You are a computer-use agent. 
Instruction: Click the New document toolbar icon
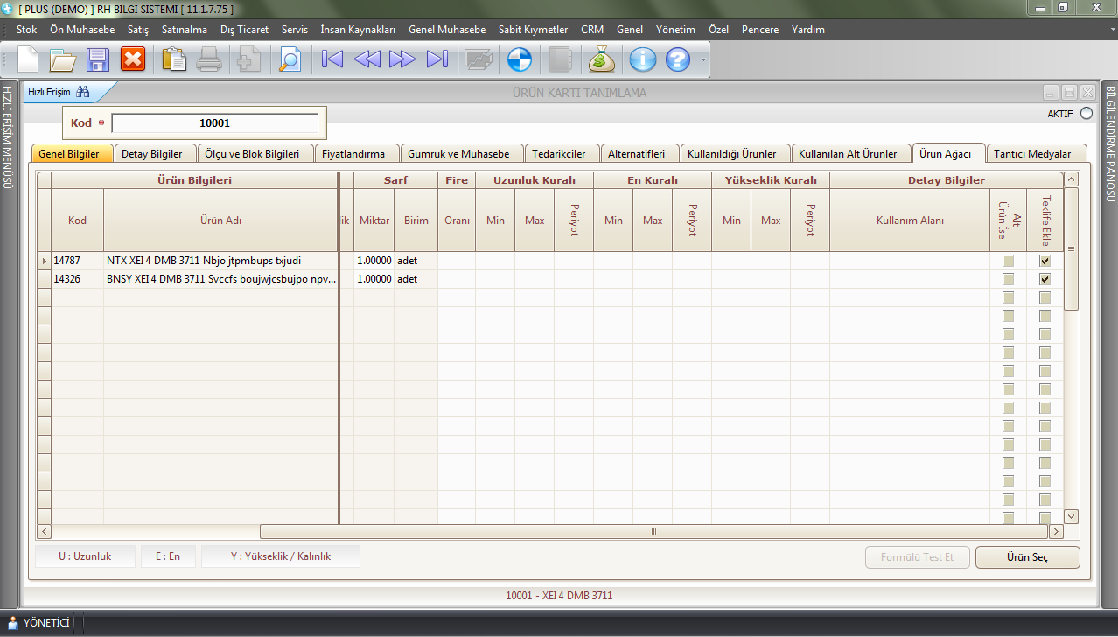point(29,59)
